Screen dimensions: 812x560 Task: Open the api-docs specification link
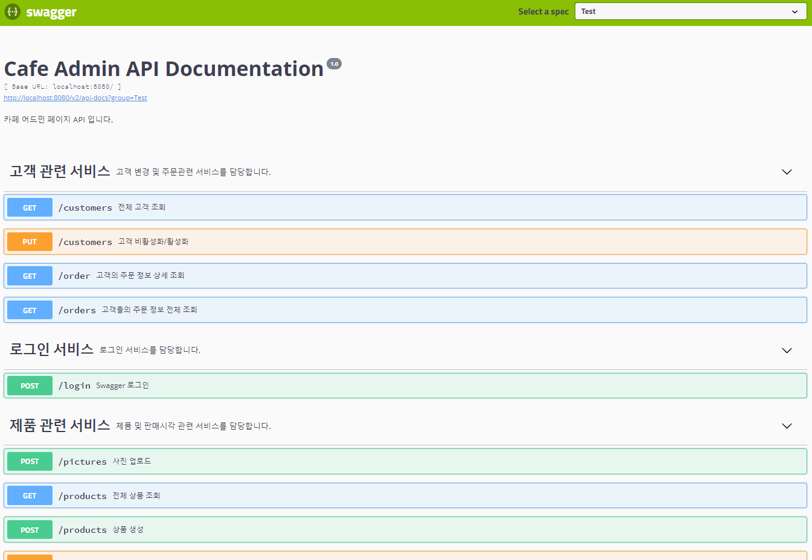pyautogui.click(x=75, y=97)
